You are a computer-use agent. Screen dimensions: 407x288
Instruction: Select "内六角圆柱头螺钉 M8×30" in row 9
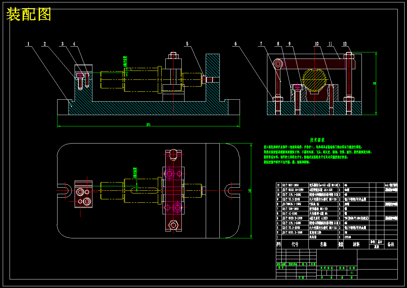(x=323, y=199)
